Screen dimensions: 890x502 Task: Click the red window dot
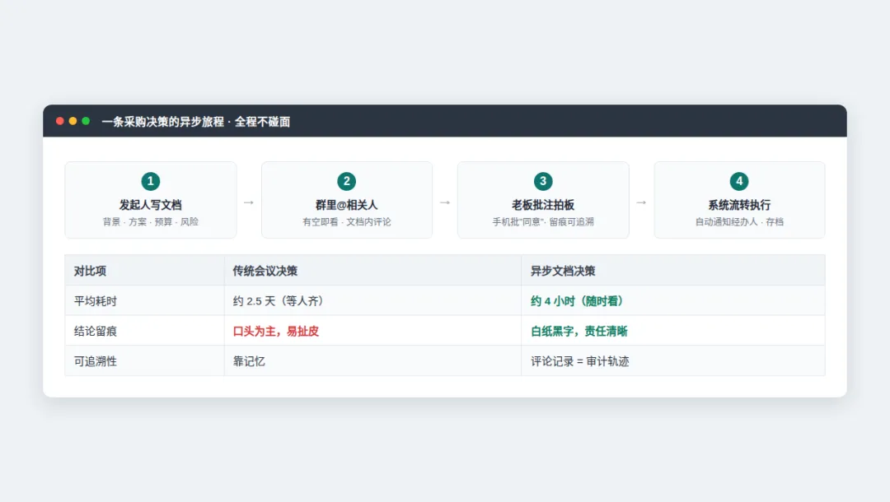[x=59, y=121]
